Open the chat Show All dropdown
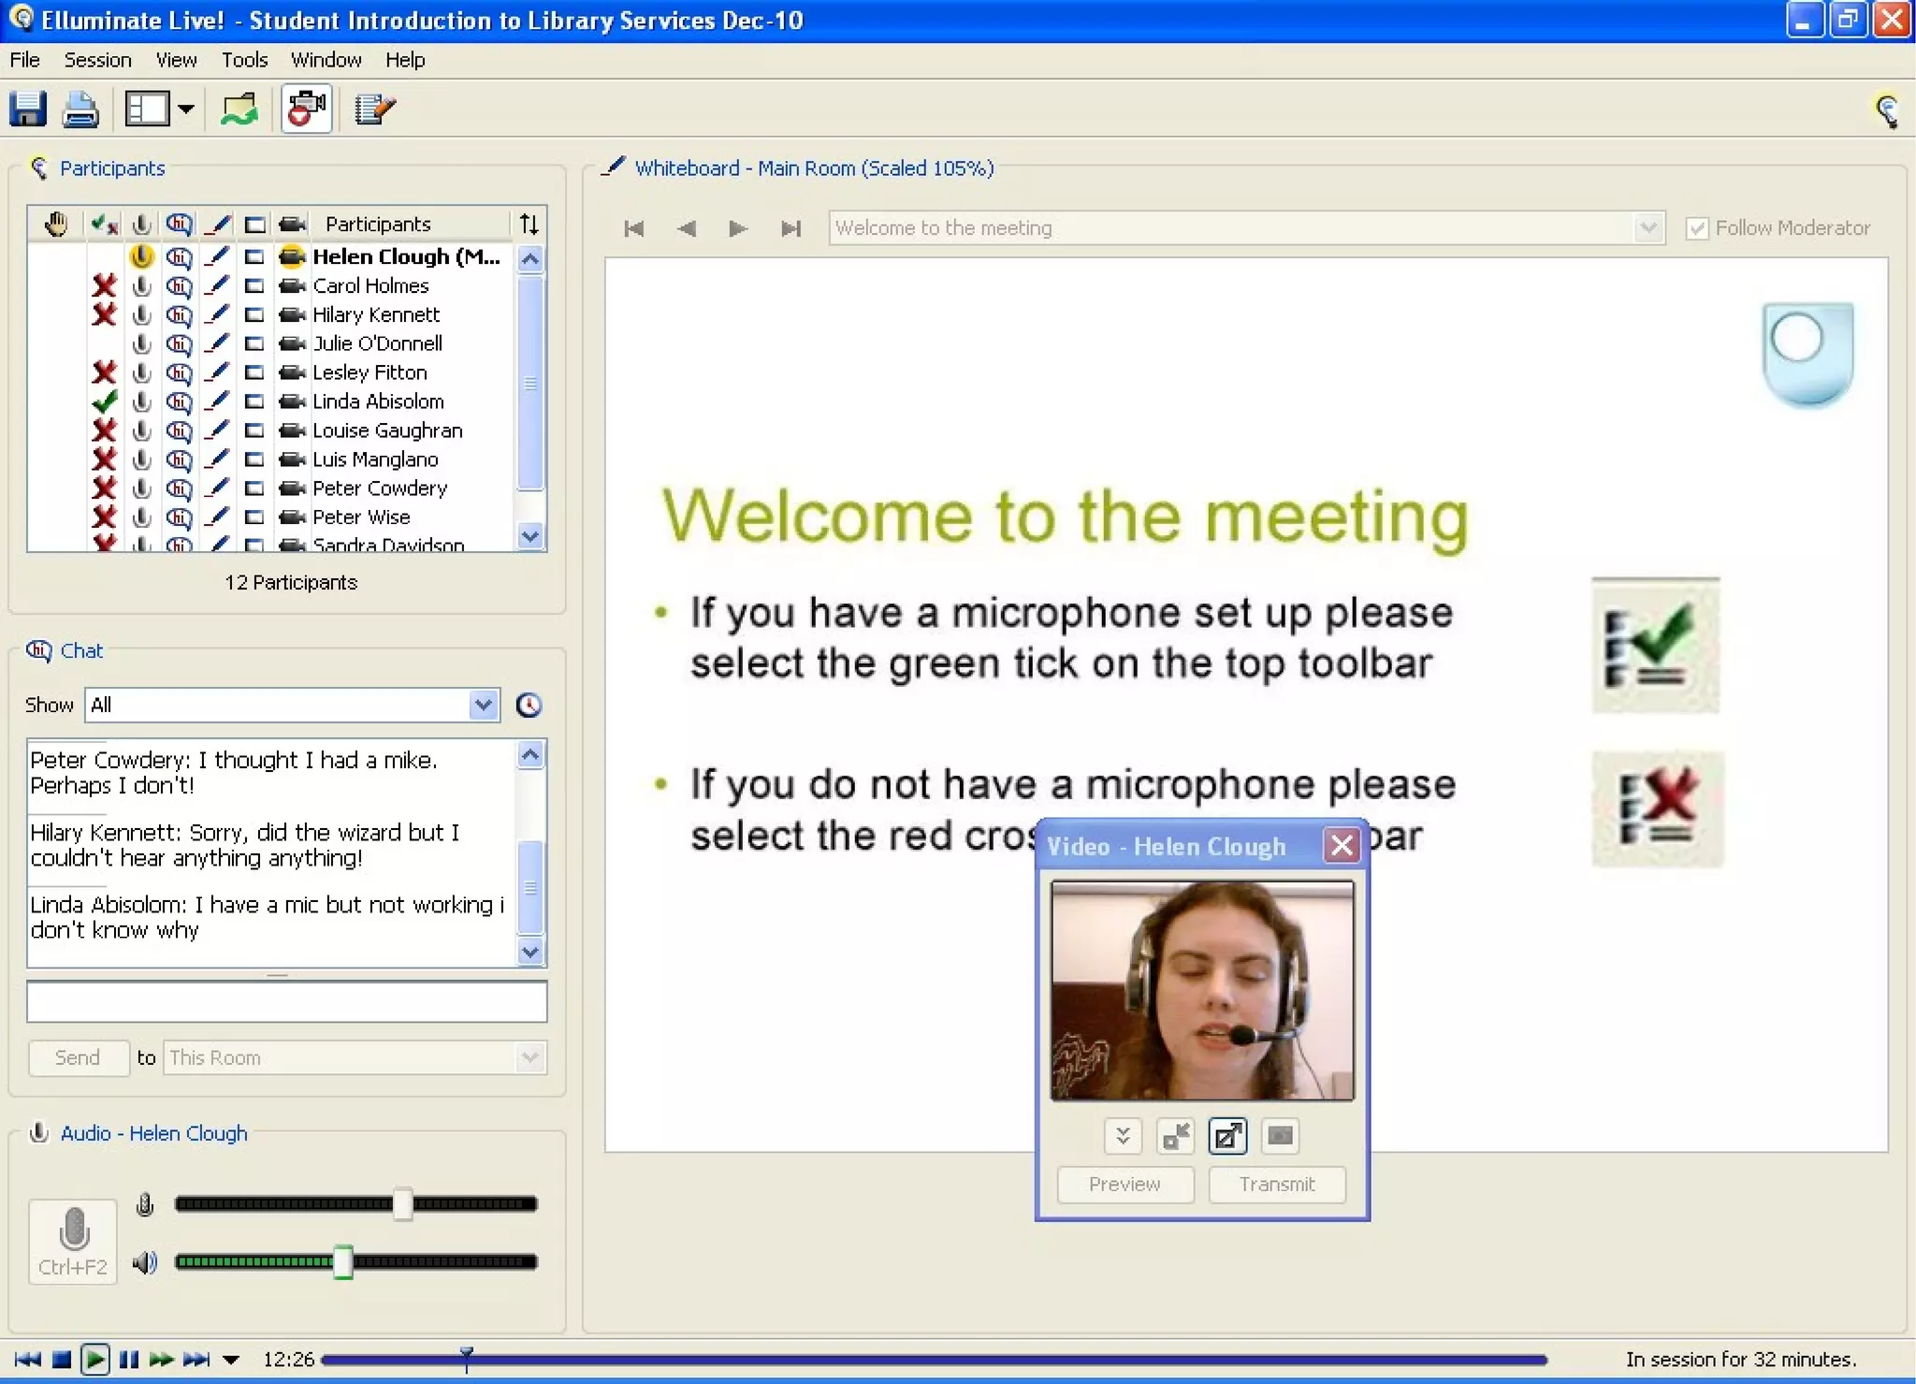 tap(483, 705)
